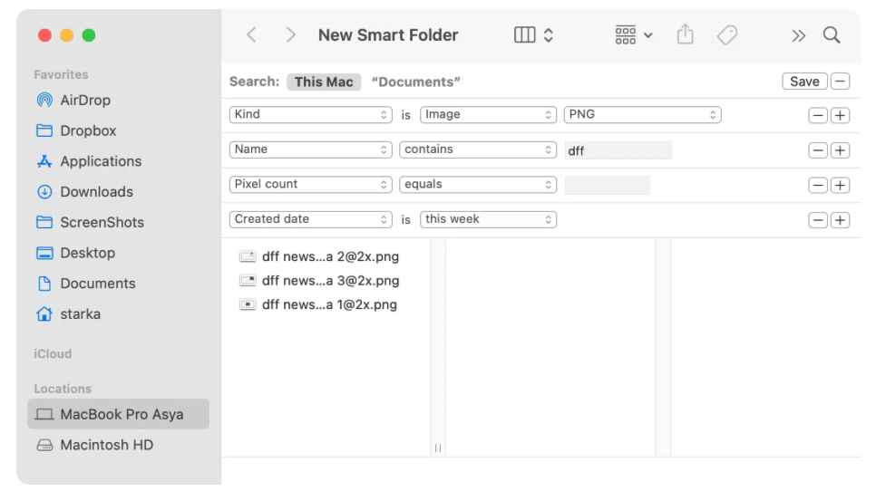Open the group-by grid icon menu
This screenshot has width=886, height=501.
pyautogui.click(x=633, y=35)
